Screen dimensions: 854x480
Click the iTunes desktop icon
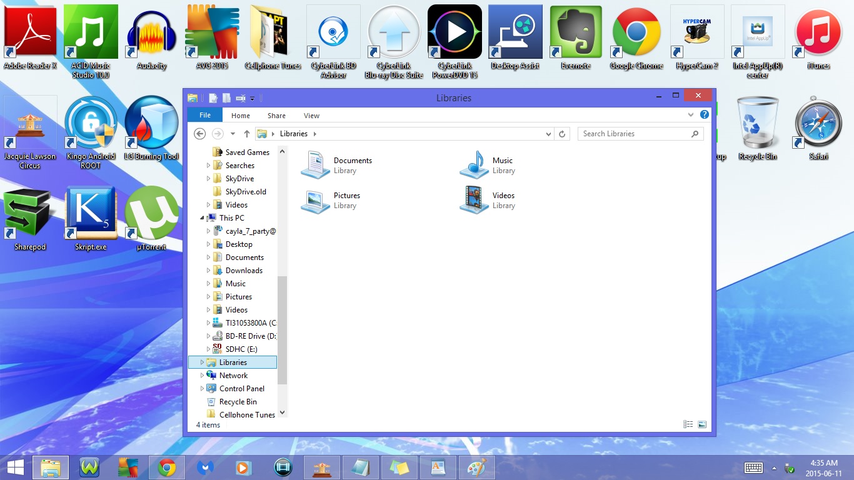pos(818,36)
